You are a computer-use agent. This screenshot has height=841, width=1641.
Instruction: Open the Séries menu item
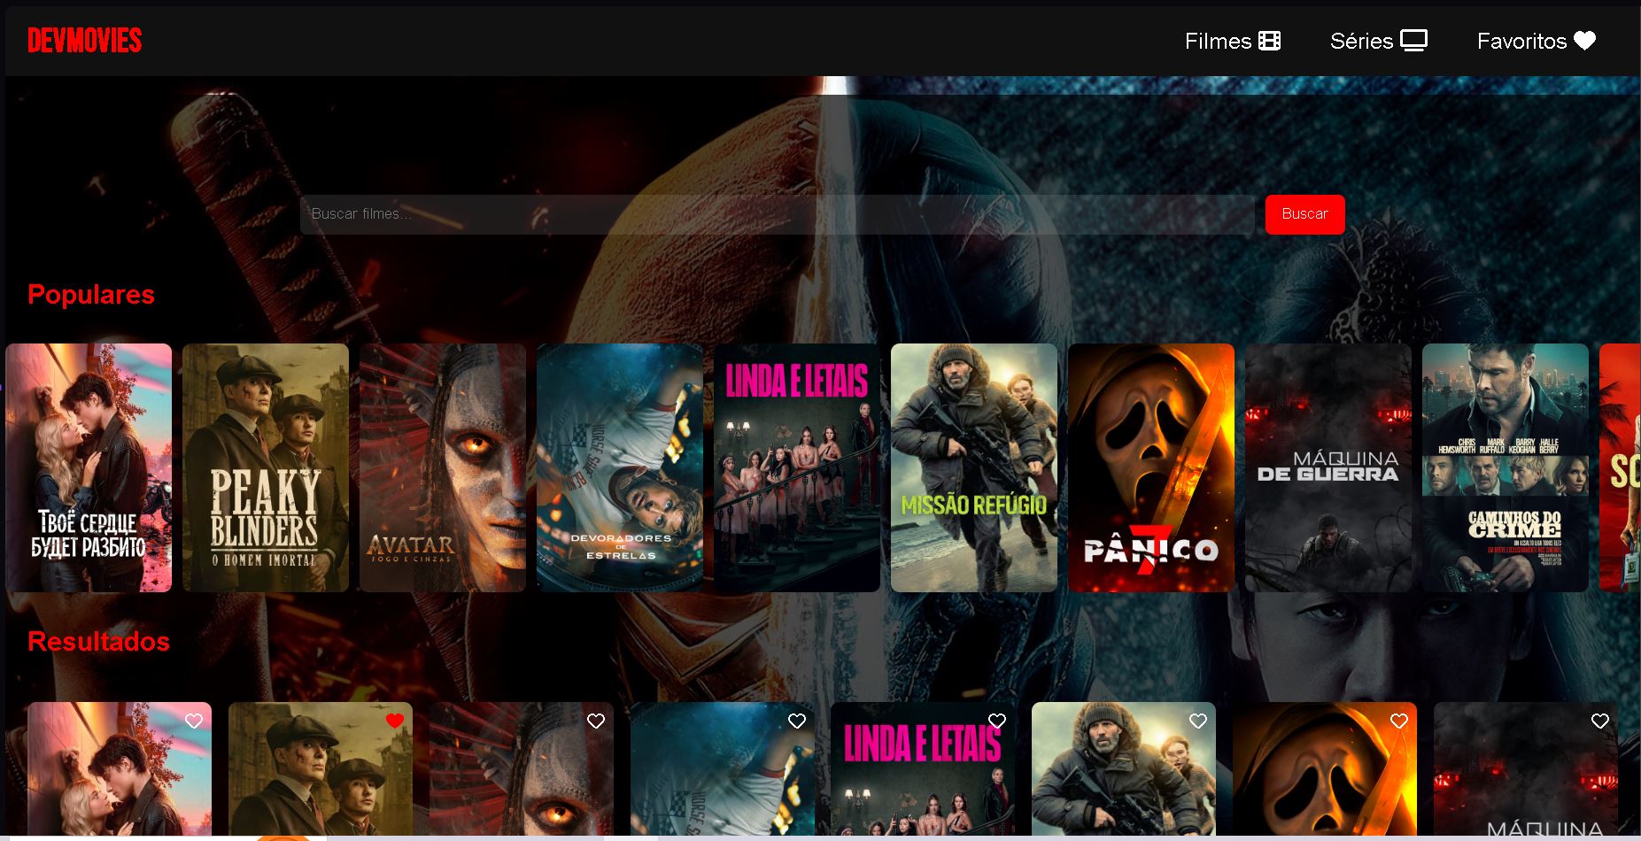pyautogui.click(x=1378, y=41)
